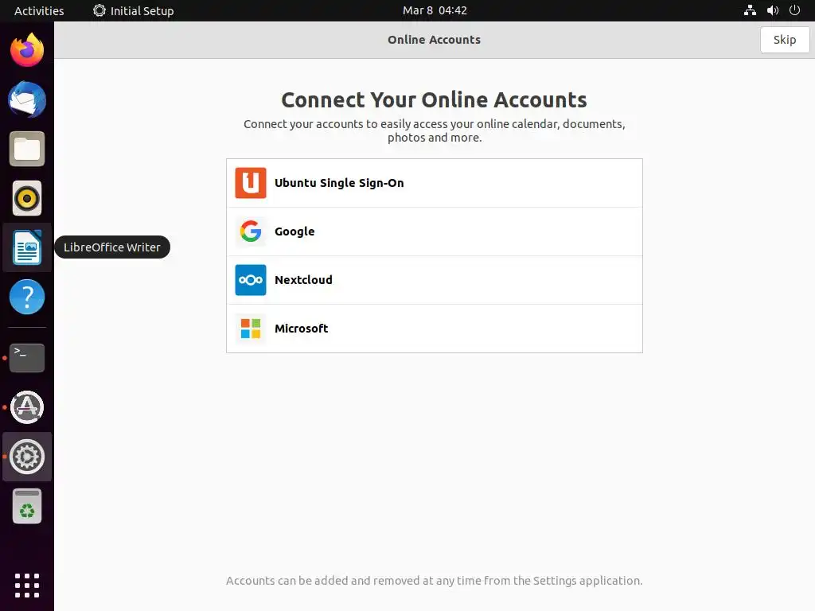Viewport: 815px width, 611px height.
Task: Click the Online Accounts header title
Action: 434,40
